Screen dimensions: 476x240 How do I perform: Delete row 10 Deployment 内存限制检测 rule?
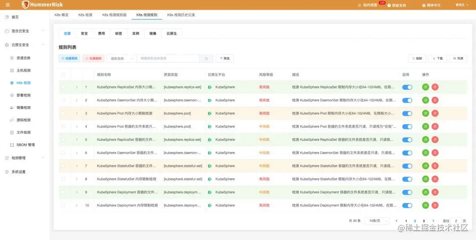[435, 205]
